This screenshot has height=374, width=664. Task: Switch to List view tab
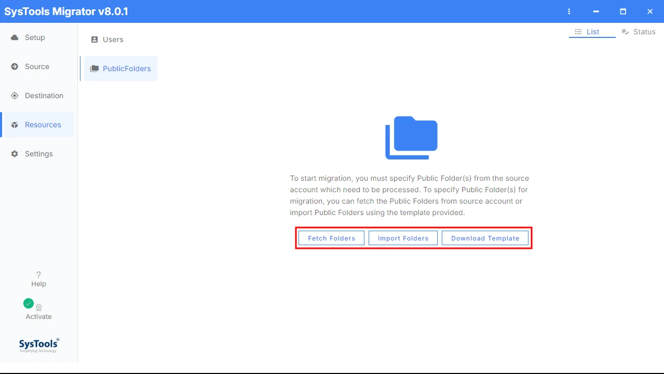[592, 32]
